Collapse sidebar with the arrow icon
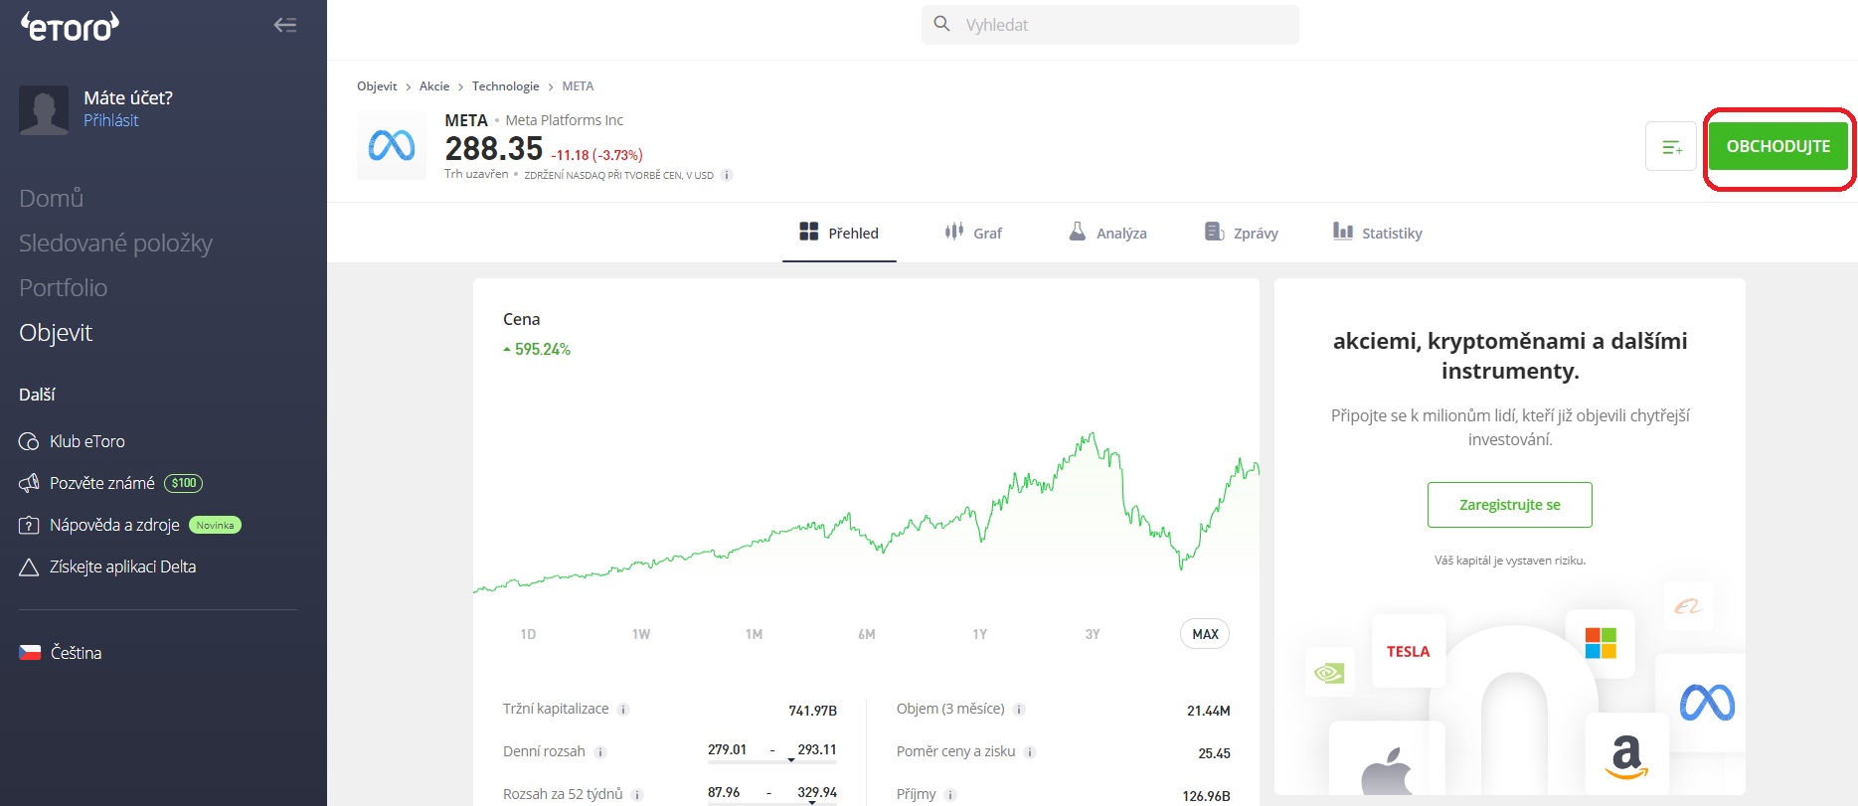This screenshot has width=1858, height=806. click(x=285, y=26)
